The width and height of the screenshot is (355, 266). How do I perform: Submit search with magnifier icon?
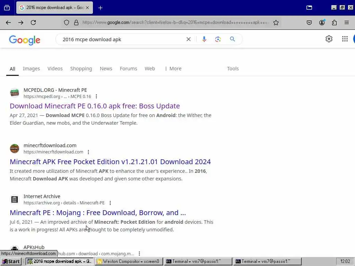click(232, 39)
